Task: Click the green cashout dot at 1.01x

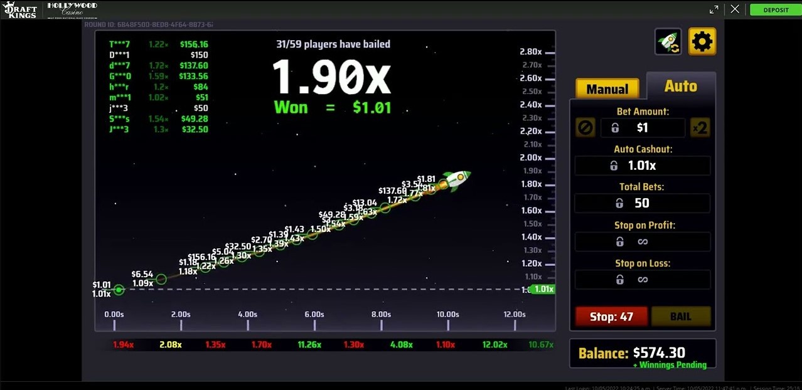Action: point(119,290)
